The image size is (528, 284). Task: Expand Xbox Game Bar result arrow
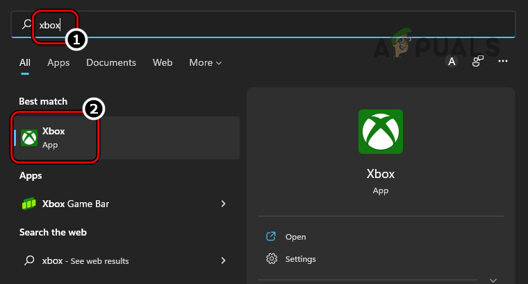click(223, 204)
